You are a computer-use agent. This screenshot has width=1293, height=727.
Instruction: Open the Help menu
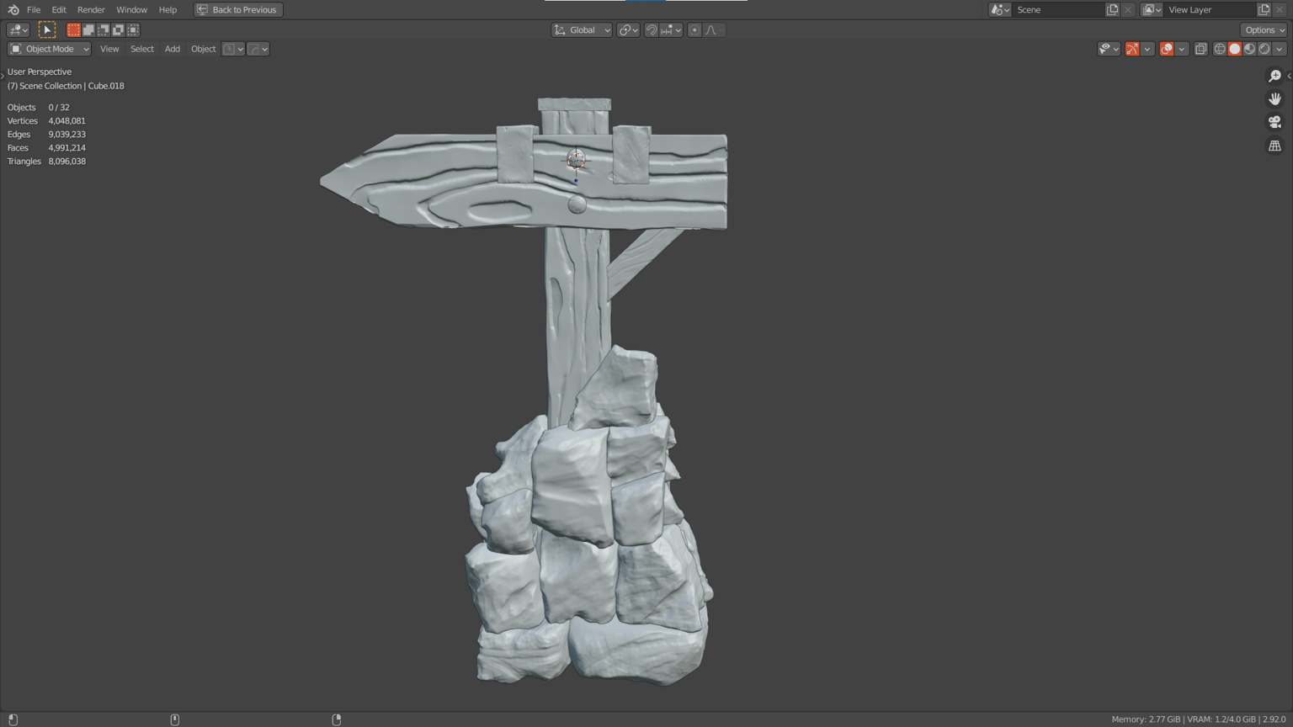[168, 9]
